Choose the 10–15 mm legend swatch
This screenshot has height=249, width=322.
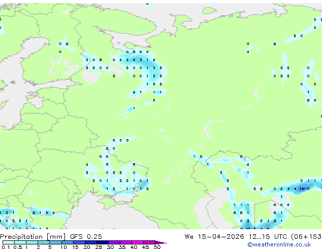pos(67,242)
